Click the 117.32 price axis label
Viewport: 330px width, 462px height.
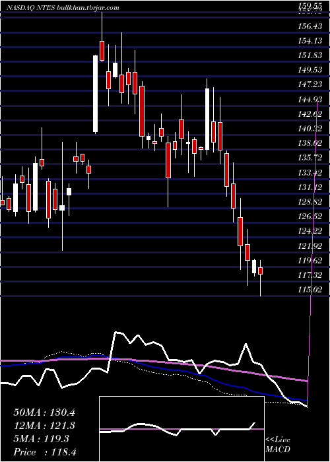310,275
